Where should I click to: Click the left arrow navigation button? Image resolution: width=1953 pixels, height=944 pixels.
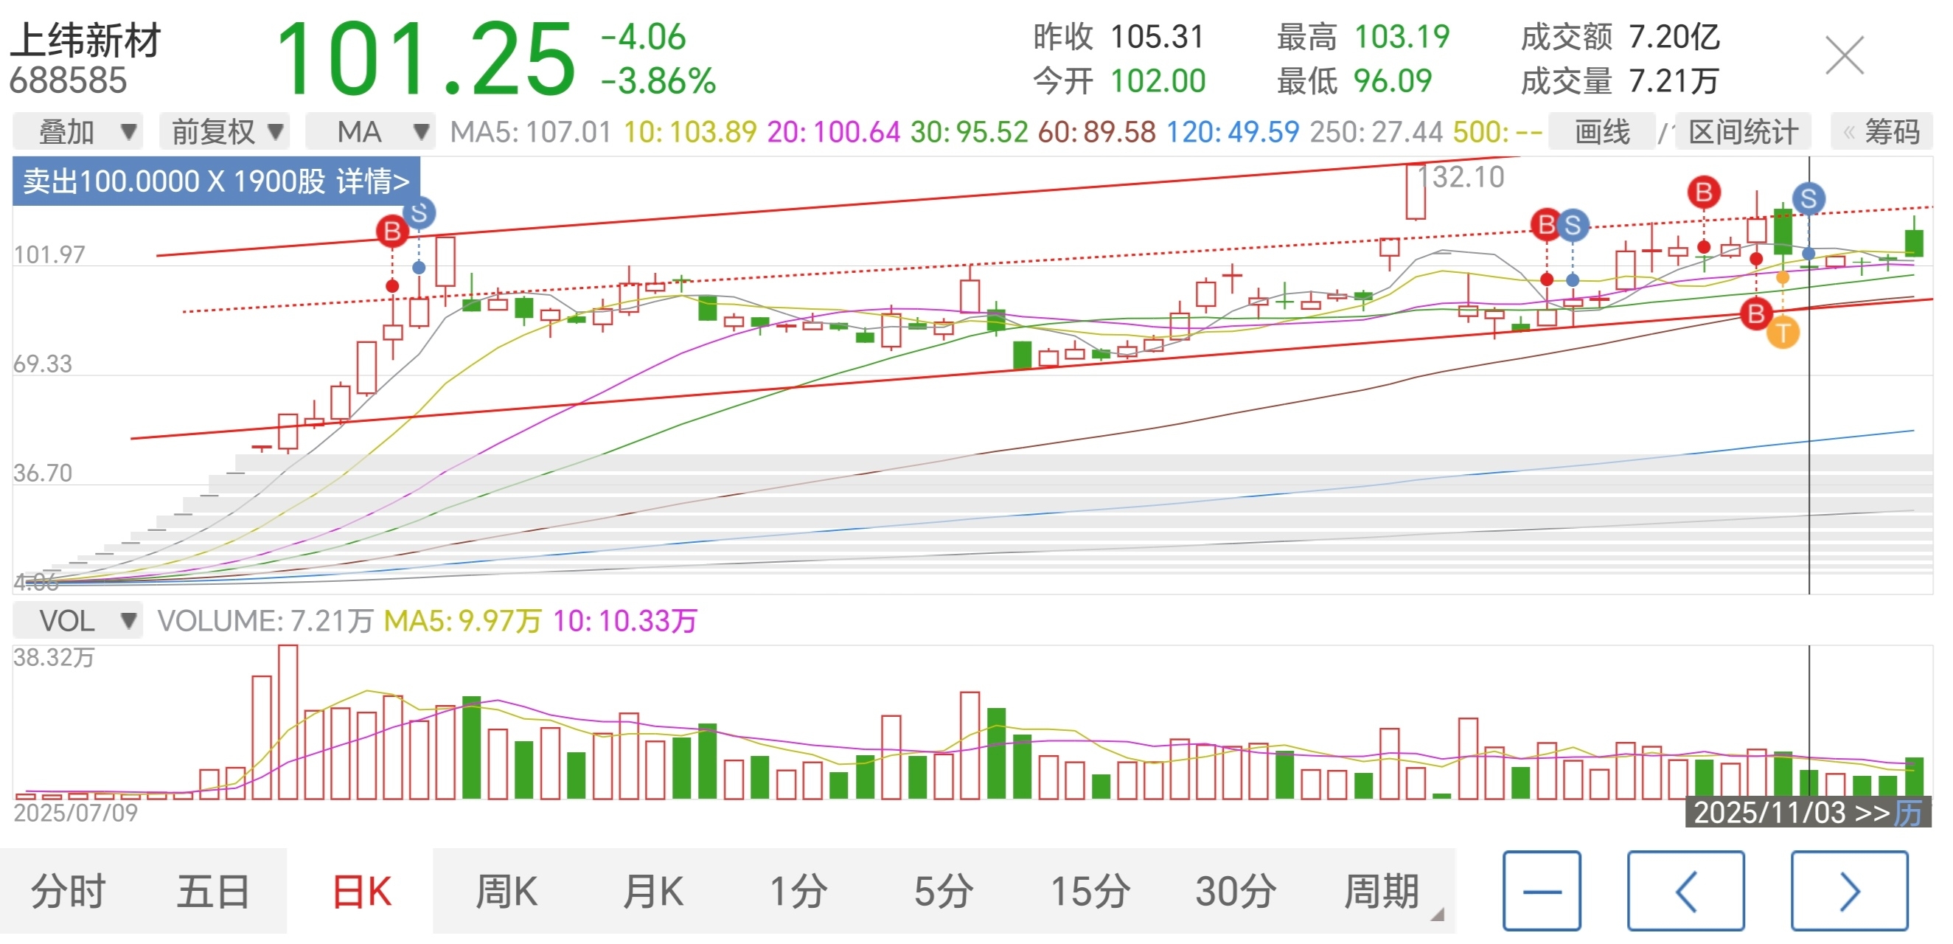pos(1685,891)
